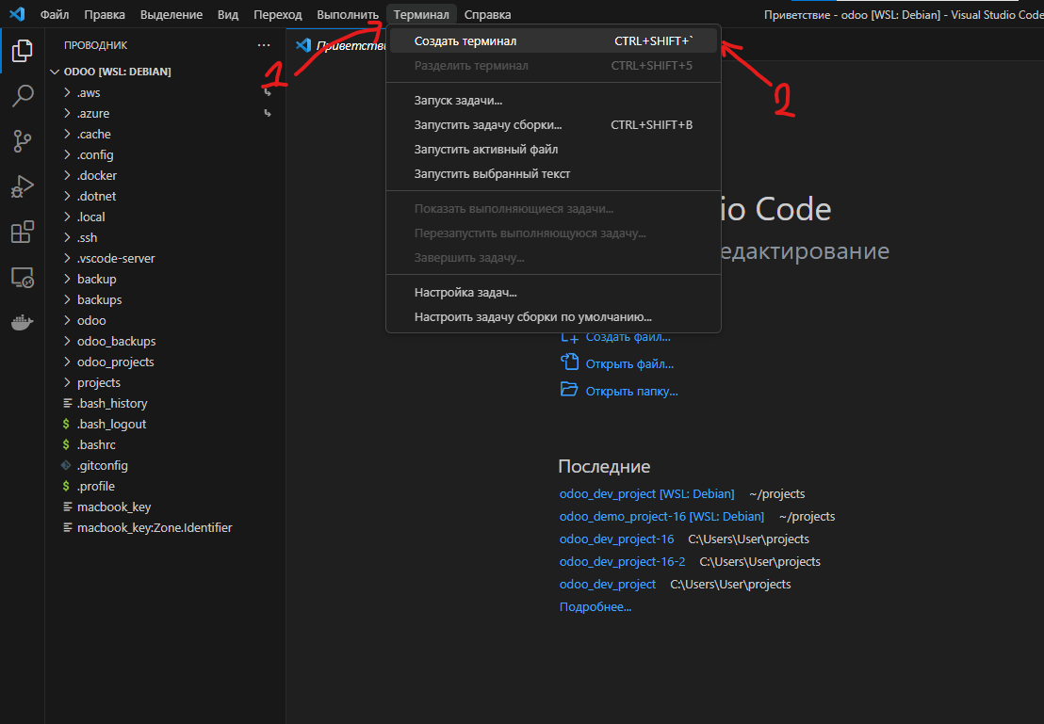The image size is (1044, 724).
Task: Expand the odoo folder in tree
Action: pyautogui.click(x=91, y=320)
